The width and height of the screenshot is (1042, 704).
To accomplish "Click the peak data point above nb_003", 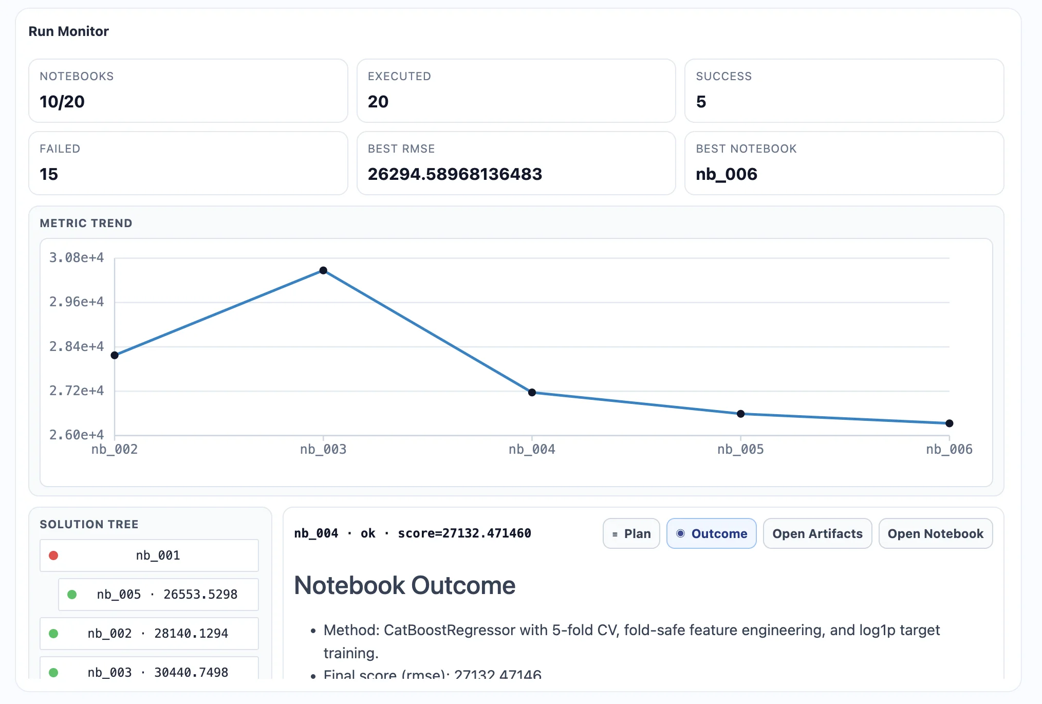I will pyautogui.click(x=323, y=269).
